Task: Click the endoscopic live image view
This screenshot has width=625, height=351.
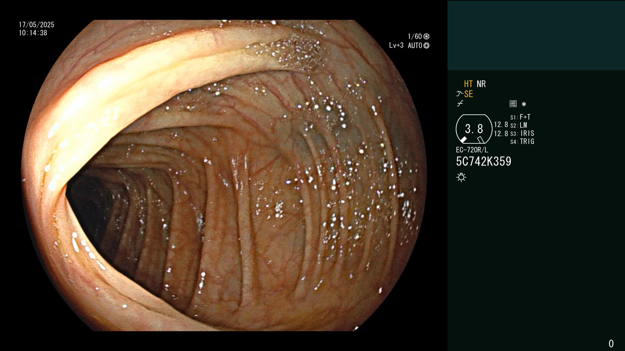Action: 224,175
